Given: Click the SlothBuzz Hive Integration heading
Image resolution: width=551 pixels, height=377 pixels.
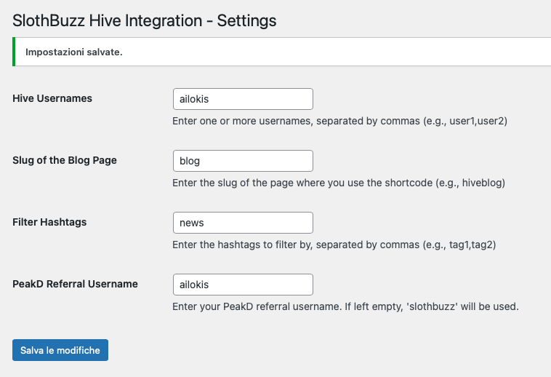Looking at the screenshot, I should click(145, 20).
